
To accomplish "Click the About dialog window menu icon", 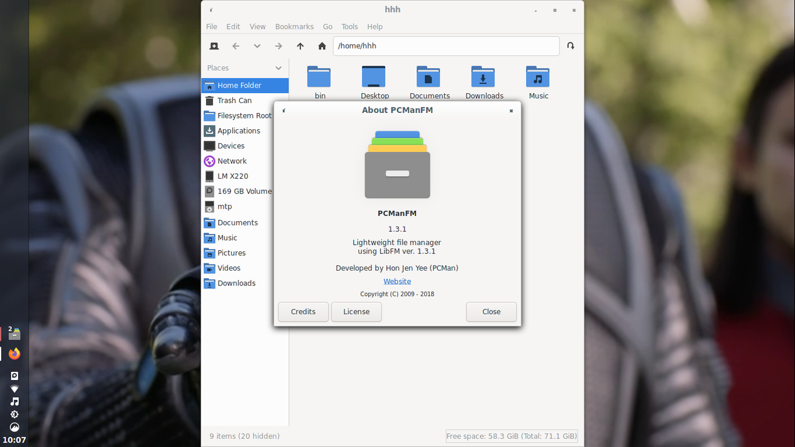I will click(284, 111).
